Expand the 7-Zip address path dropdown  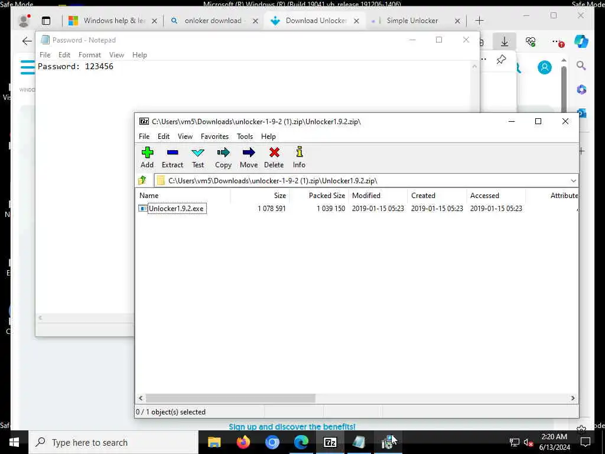point(573,181)
